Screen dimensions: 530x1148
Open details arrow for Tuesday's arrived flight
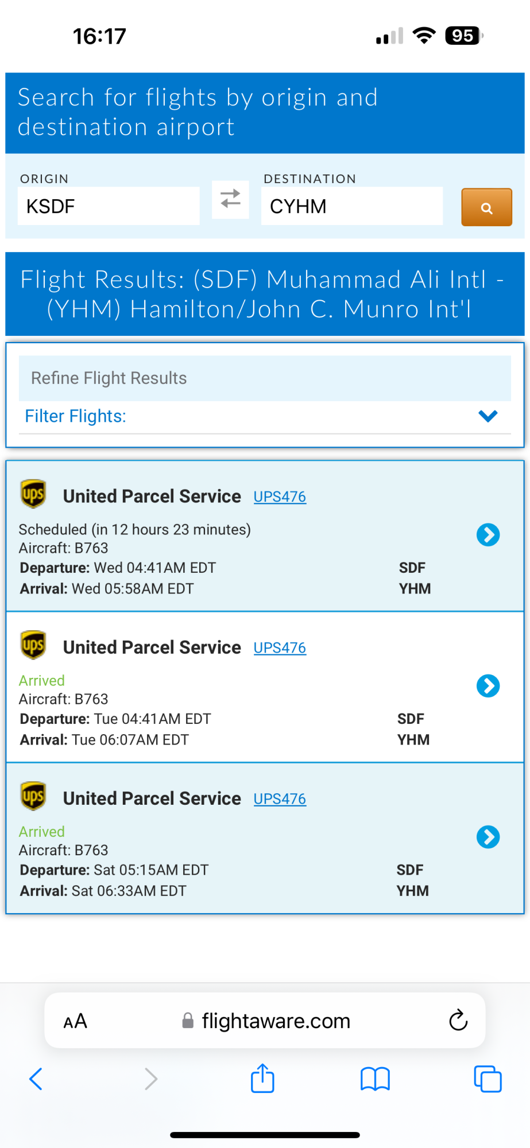[x=488, y=686]
